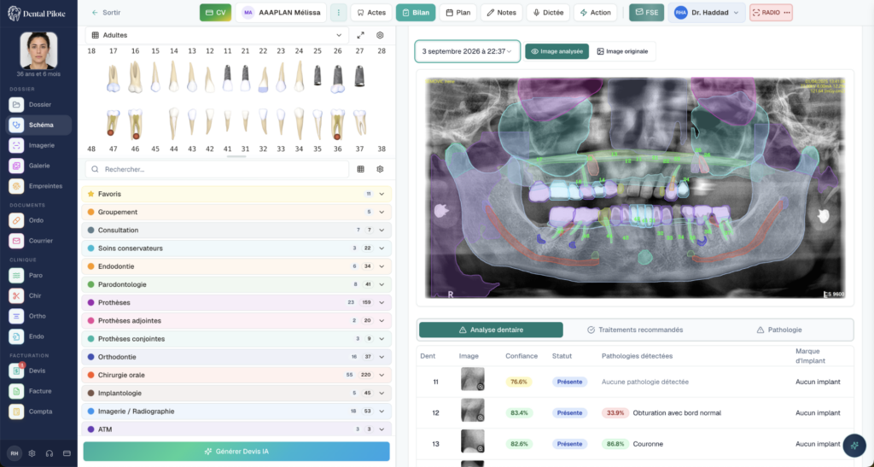The height and width of the screenshot is (467, 874).
Task: Open the Adultes dentition dropdown
Action: click(217, 35)
